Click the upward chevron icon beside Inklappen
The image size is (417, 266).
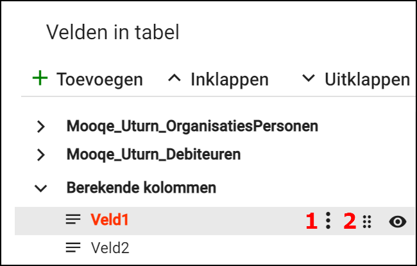(174, 79)
